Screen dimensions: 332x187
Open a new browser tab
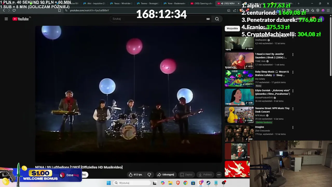(299, 3)
